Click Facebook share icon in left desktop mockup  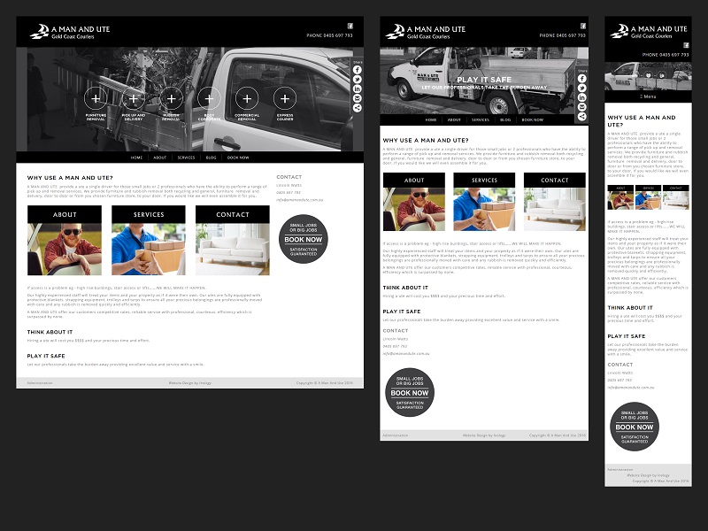pos(358,69)
